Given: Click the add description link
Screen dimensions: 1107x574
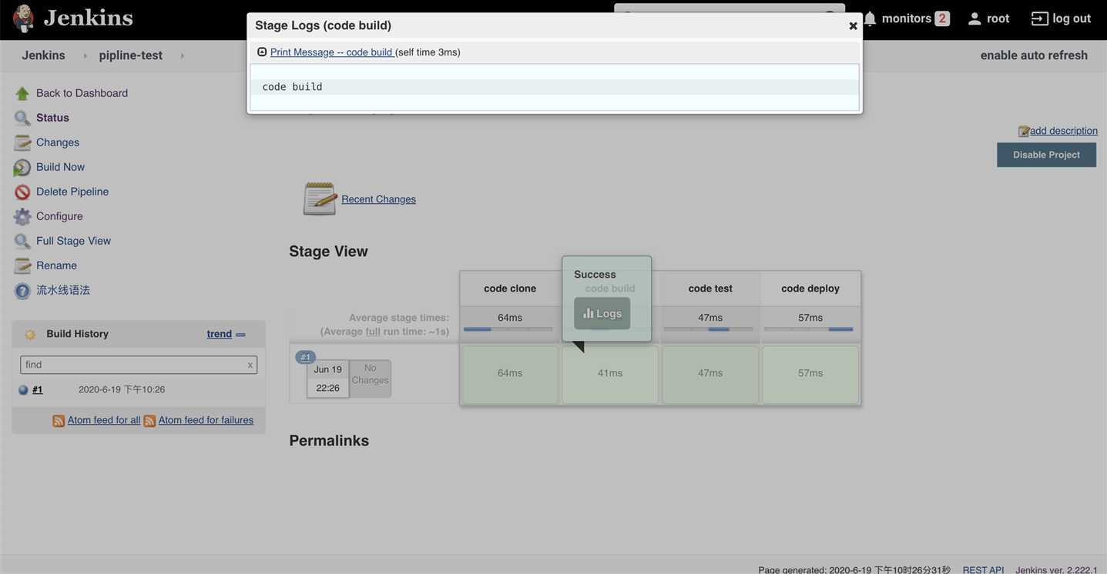Looking at the screenshot, I should pos(1064,131).
